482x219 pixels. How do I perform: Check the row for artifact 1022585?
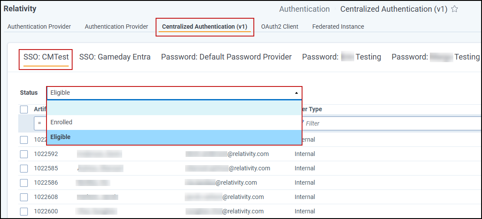pos(24,168)
